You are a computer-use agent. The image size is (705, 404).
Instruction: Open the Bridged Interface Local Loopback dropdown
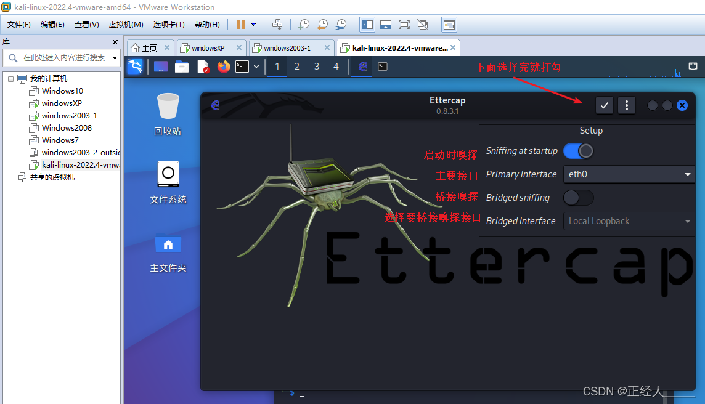click(629, 221)
